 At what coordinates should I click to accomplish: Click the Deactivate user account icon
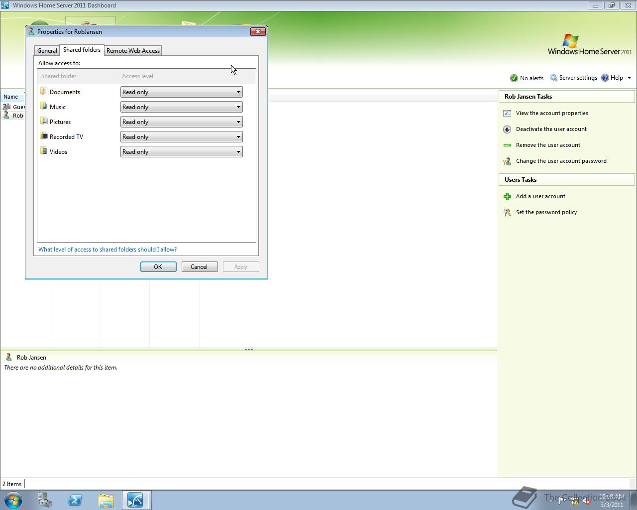507,129
